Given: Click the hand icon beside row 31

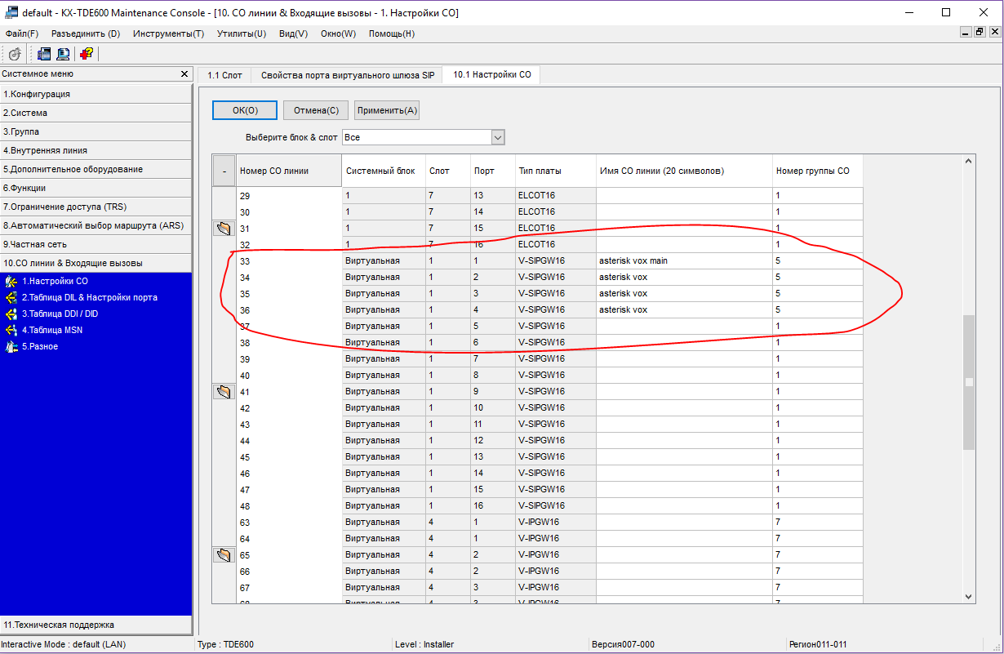Looking at the screenshot, I should coord(223,229).
